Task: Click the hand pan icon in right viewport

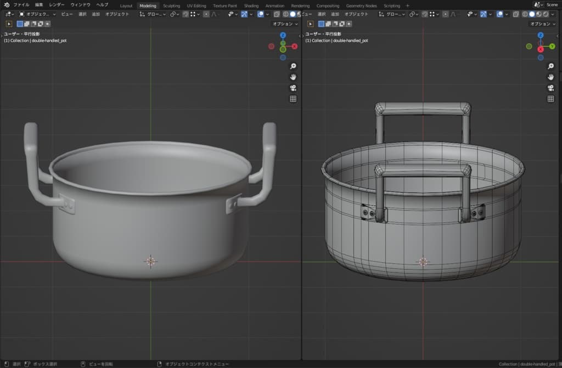Action: point(550,77)
